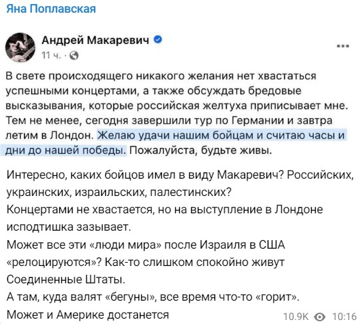This screenshot has width=361, height=324.
Task: Click the 10.9K view counter
Action: [x=295, y=317]
